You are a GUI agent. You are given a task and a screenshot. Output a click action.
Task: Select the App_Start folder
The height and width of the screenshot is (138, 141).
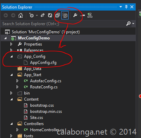(x=32, y=75)
